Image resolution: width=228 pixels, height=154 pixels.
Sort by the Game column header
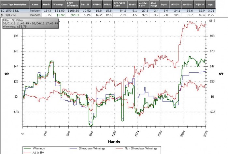[x=35, y=5]
